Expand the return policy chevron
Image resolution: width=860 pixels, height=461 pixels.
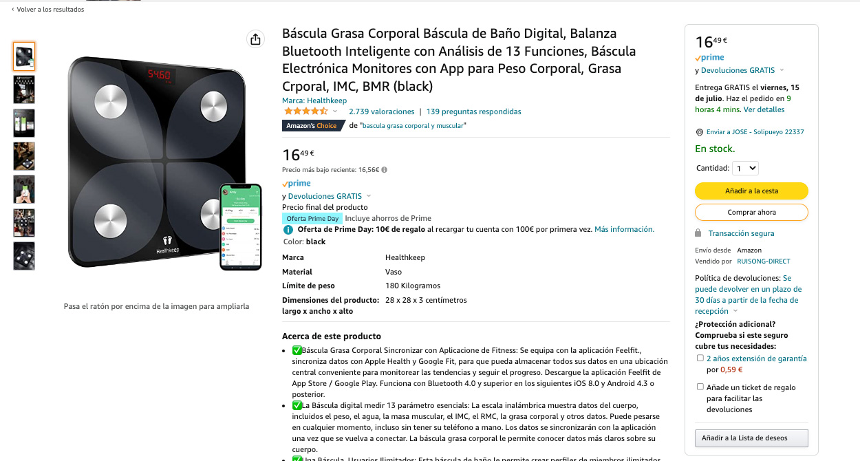click(735, 312)
